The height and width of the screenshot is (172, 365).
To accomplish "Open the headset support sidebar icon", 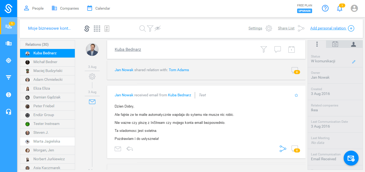I will pyautogui.click(x=9, y=112).
